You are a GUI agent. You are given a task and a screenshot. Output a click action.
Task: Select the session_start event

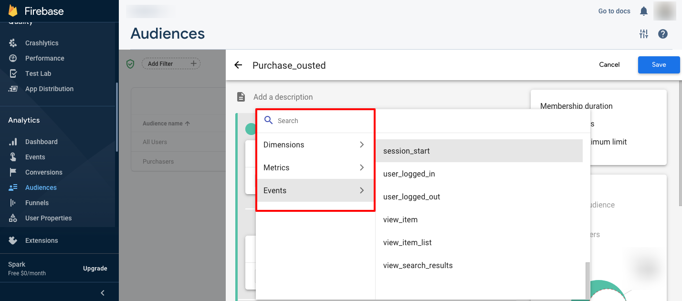tap(407, 151)
